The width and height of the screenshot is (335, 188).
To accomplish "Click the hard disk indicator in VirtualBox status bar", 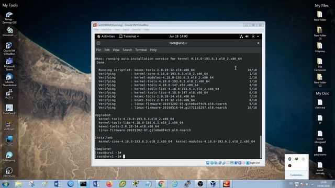I will [x=208, y=163].
